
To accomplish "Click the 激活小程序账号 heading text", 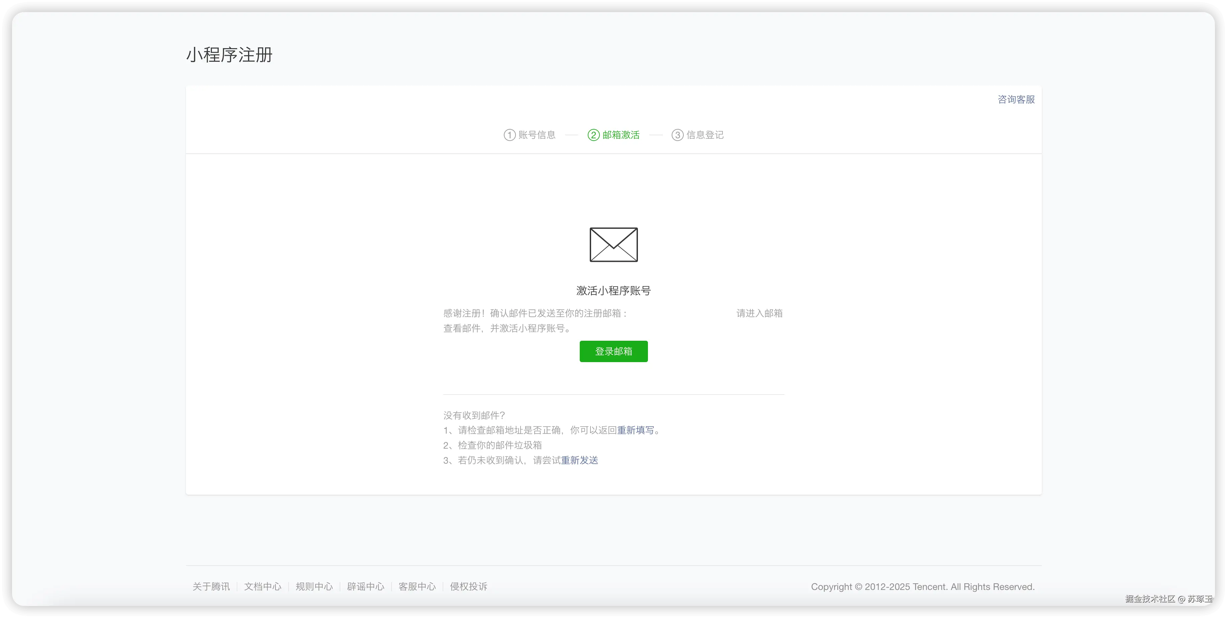I will click(613, 291).
